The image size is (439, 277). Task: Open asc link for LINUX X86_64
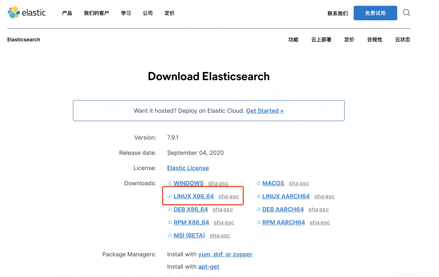pos(234,196)
